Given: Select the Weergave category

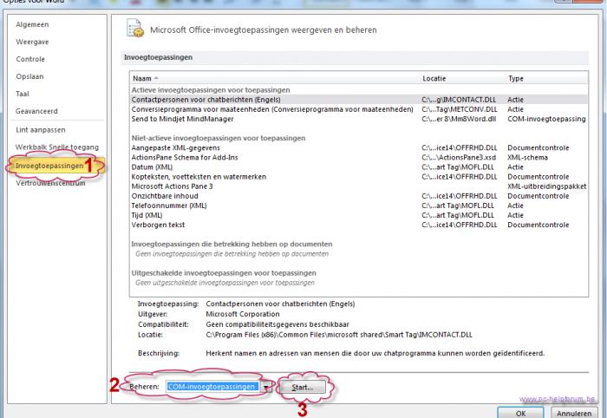Looking at the screenshot, I should (x=32, y=42).
